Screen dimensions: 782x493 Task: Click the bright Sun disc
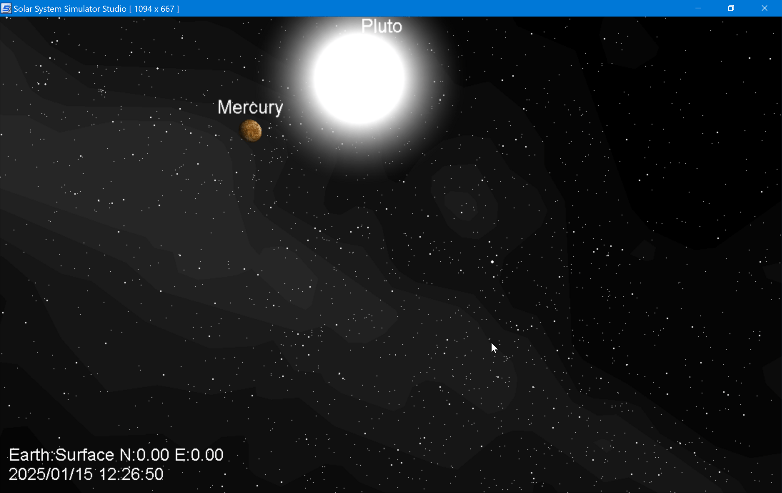coord(359,79)
